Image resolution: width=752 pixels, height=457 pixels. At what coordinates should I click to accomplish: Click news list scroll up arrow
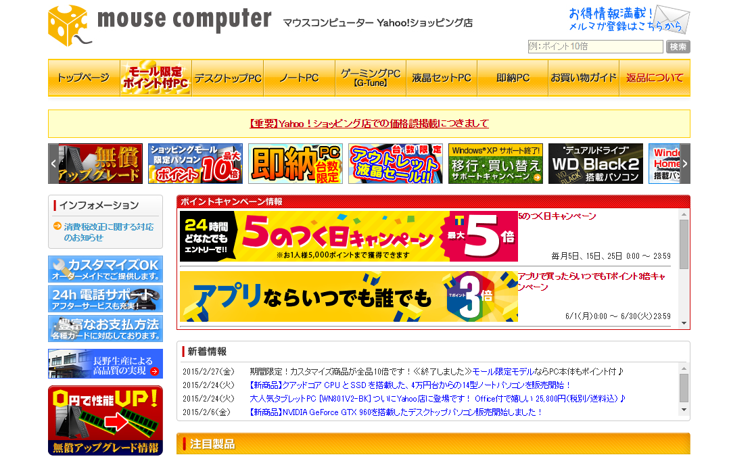[684, 368]
